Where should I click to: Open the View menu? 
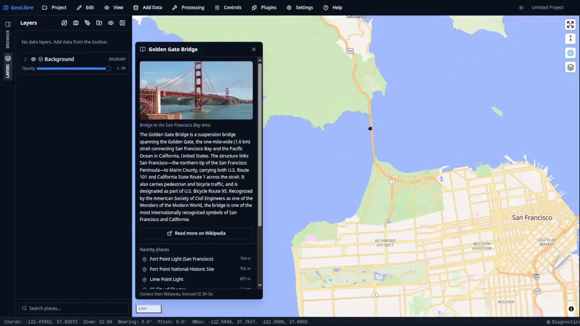(x=114, y=7)
